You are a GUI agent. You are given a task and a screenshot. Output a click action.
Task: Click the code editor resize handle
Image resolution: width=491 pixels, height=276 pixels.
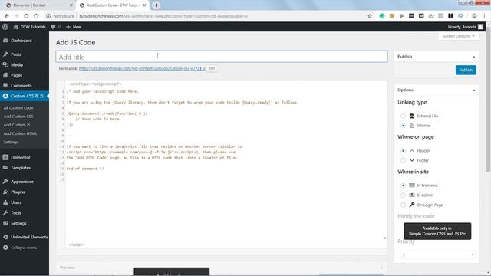pyautogui.click(x=384, y=238)
